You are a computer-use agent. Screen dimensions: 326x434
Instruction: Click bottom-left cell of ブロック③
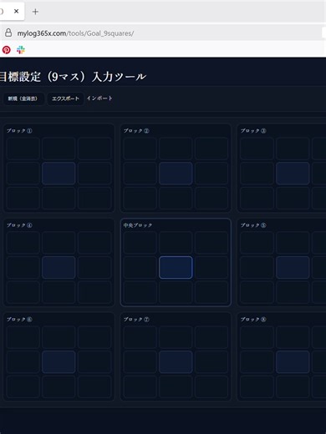pos(257,198)
